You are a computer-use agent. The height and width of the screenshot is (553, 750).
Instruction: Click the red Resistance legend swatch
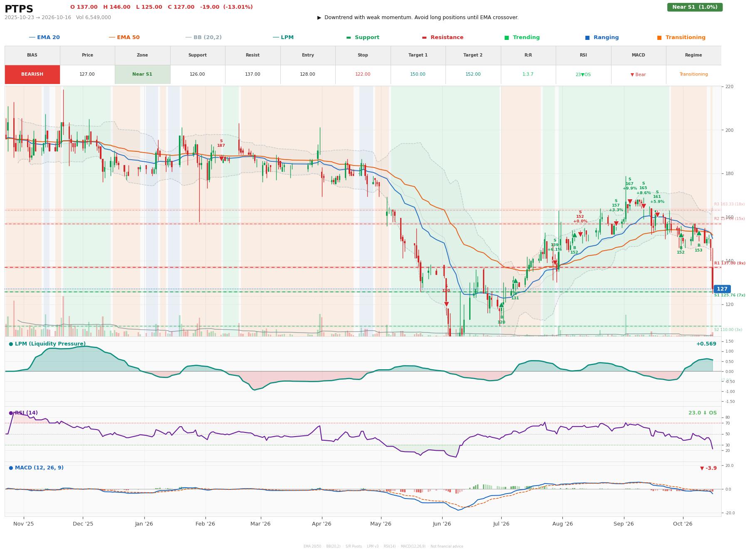click(x=424, y=37)
